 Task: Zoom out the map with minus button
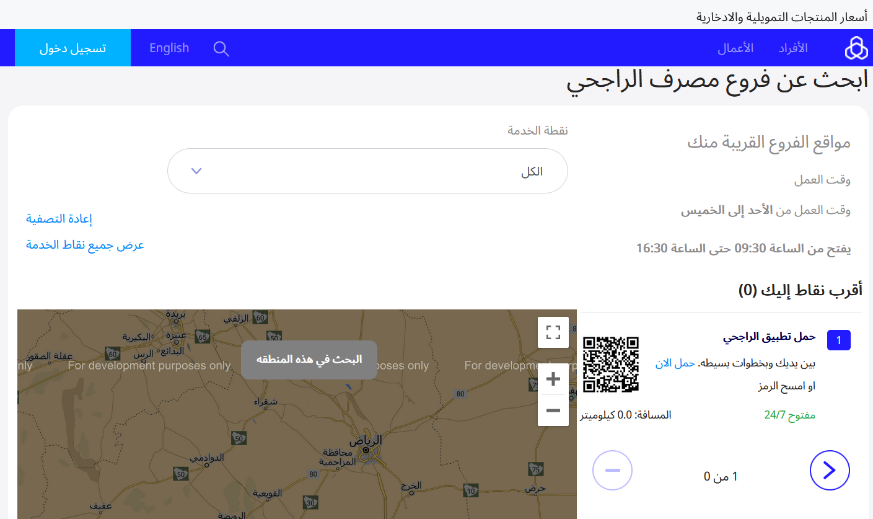(x=553, y=410)
